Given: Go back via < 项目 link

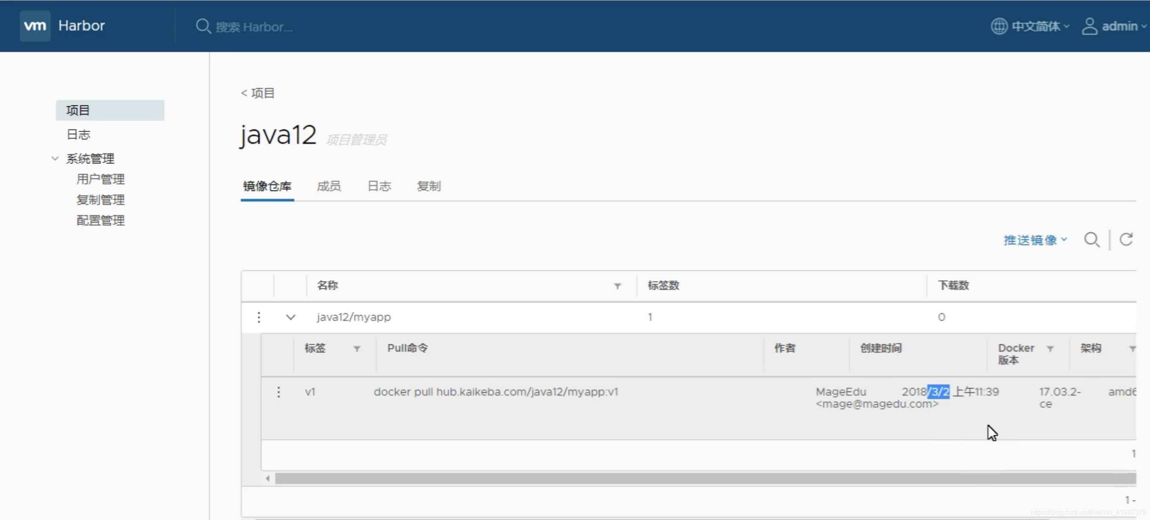Looking at the screenshot, I should pyautogui.click(x=257, y=93).
